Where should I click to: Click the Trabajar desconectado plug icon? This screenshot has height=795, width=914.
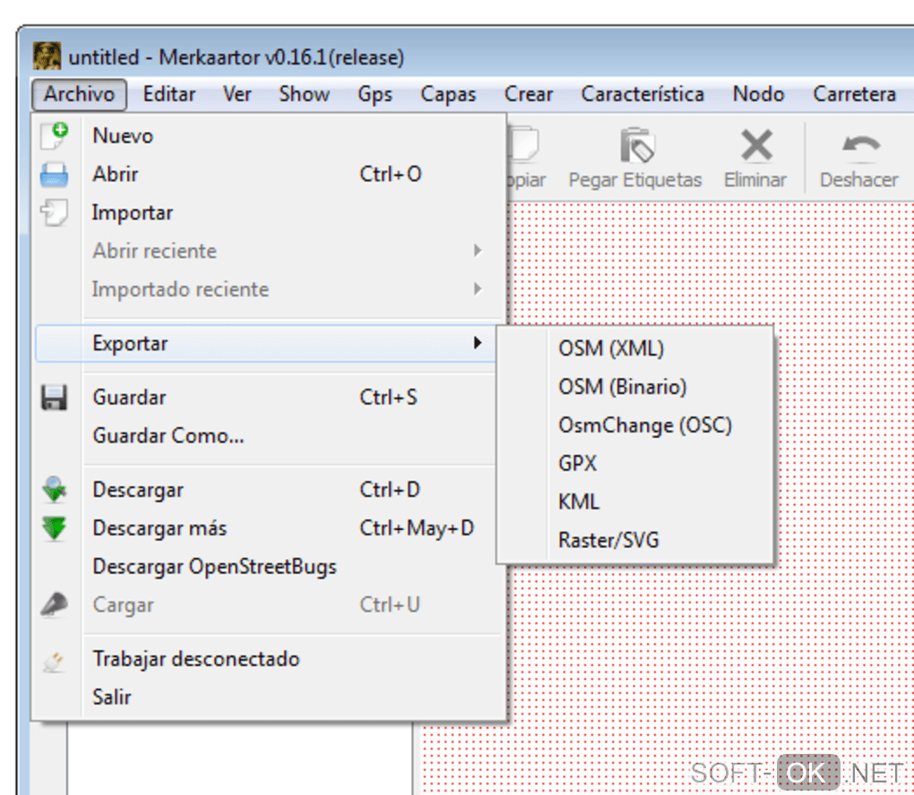[x=54, y=662]
